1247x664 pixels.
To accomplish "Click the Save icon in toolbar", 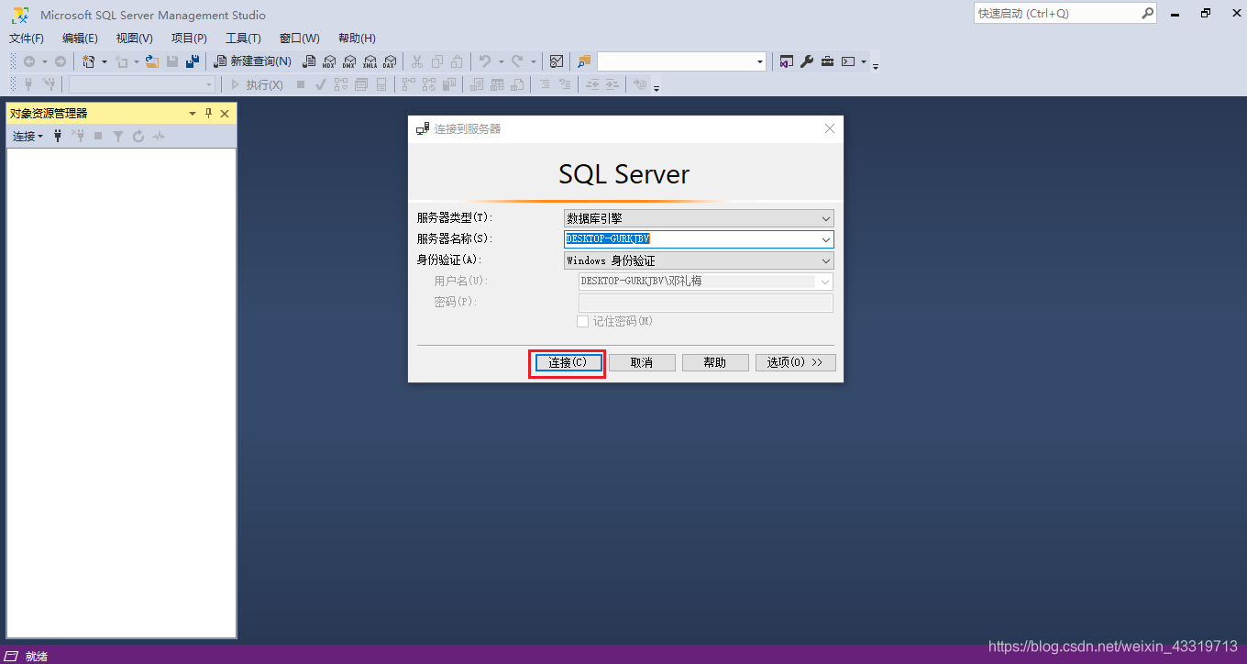I will tap(172, 61).
